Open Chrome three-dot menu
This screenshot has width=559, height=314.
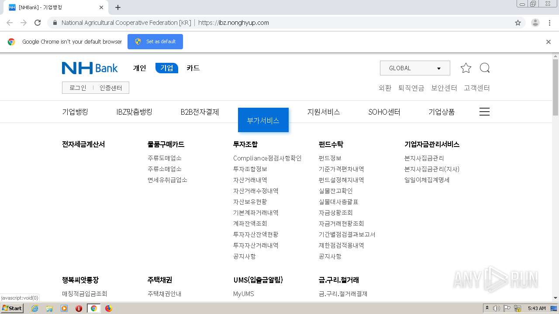549,23
